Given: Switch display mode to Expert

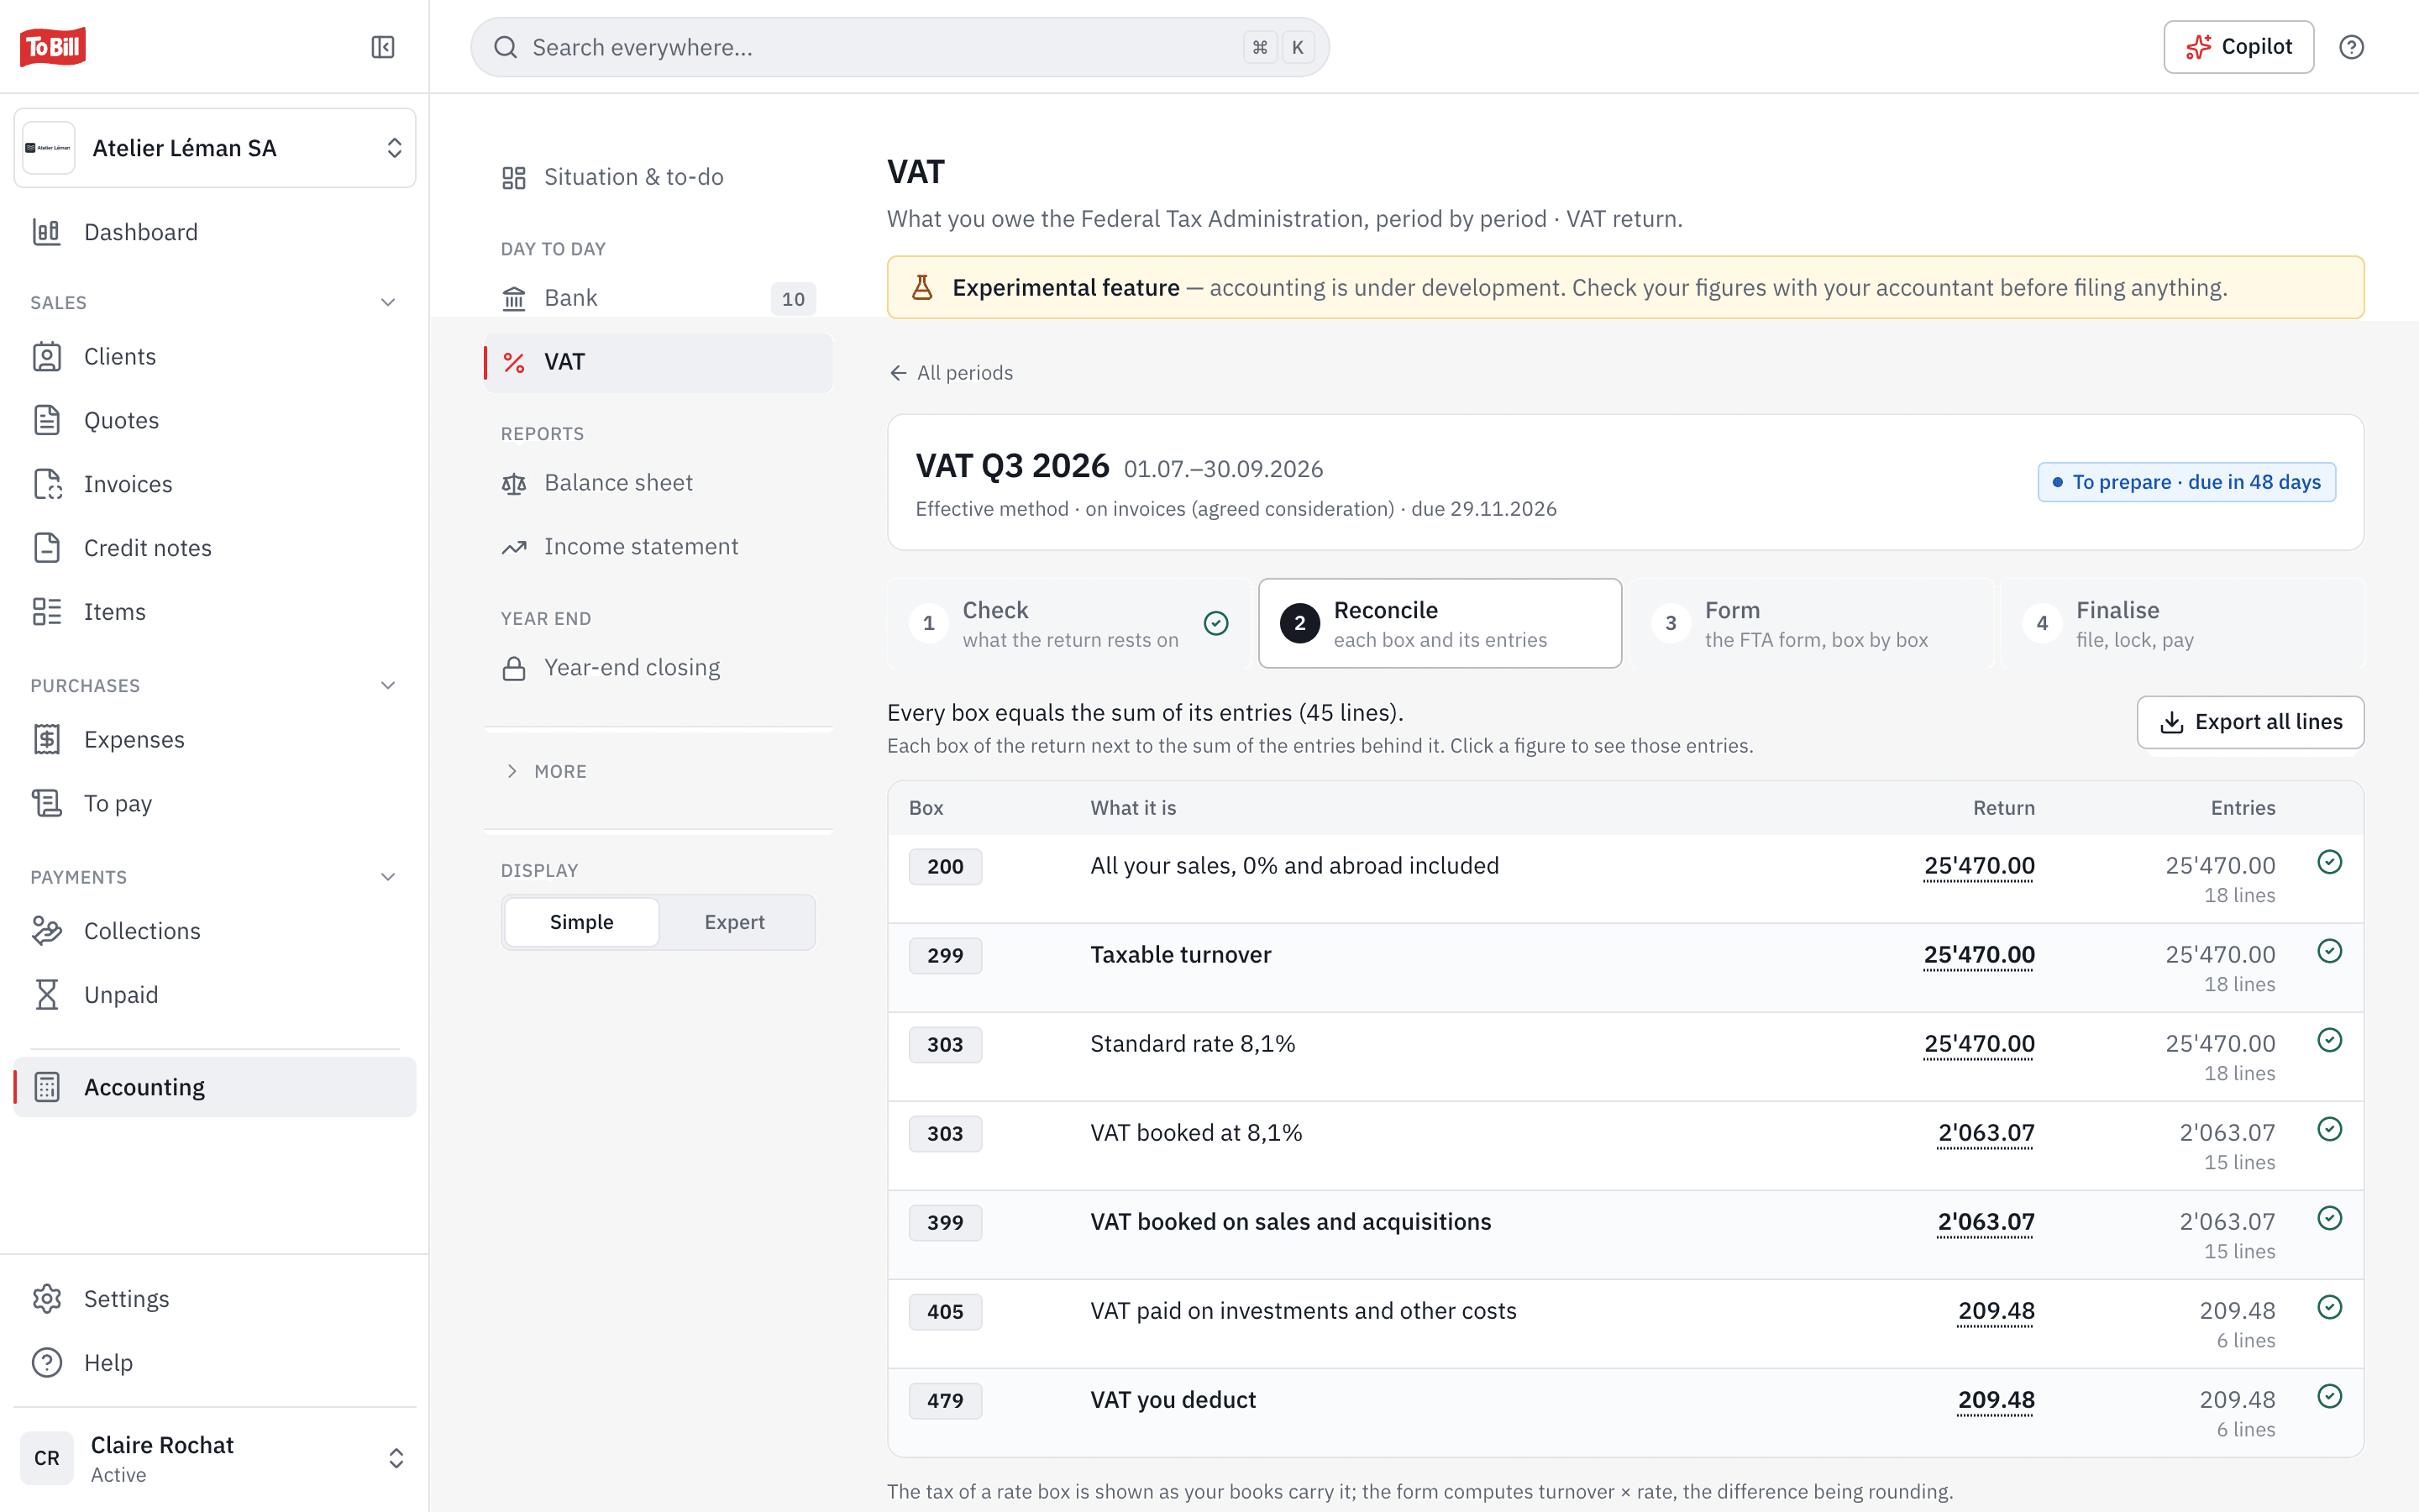Looking at the screenshot, I should click(x=735, y=922).
